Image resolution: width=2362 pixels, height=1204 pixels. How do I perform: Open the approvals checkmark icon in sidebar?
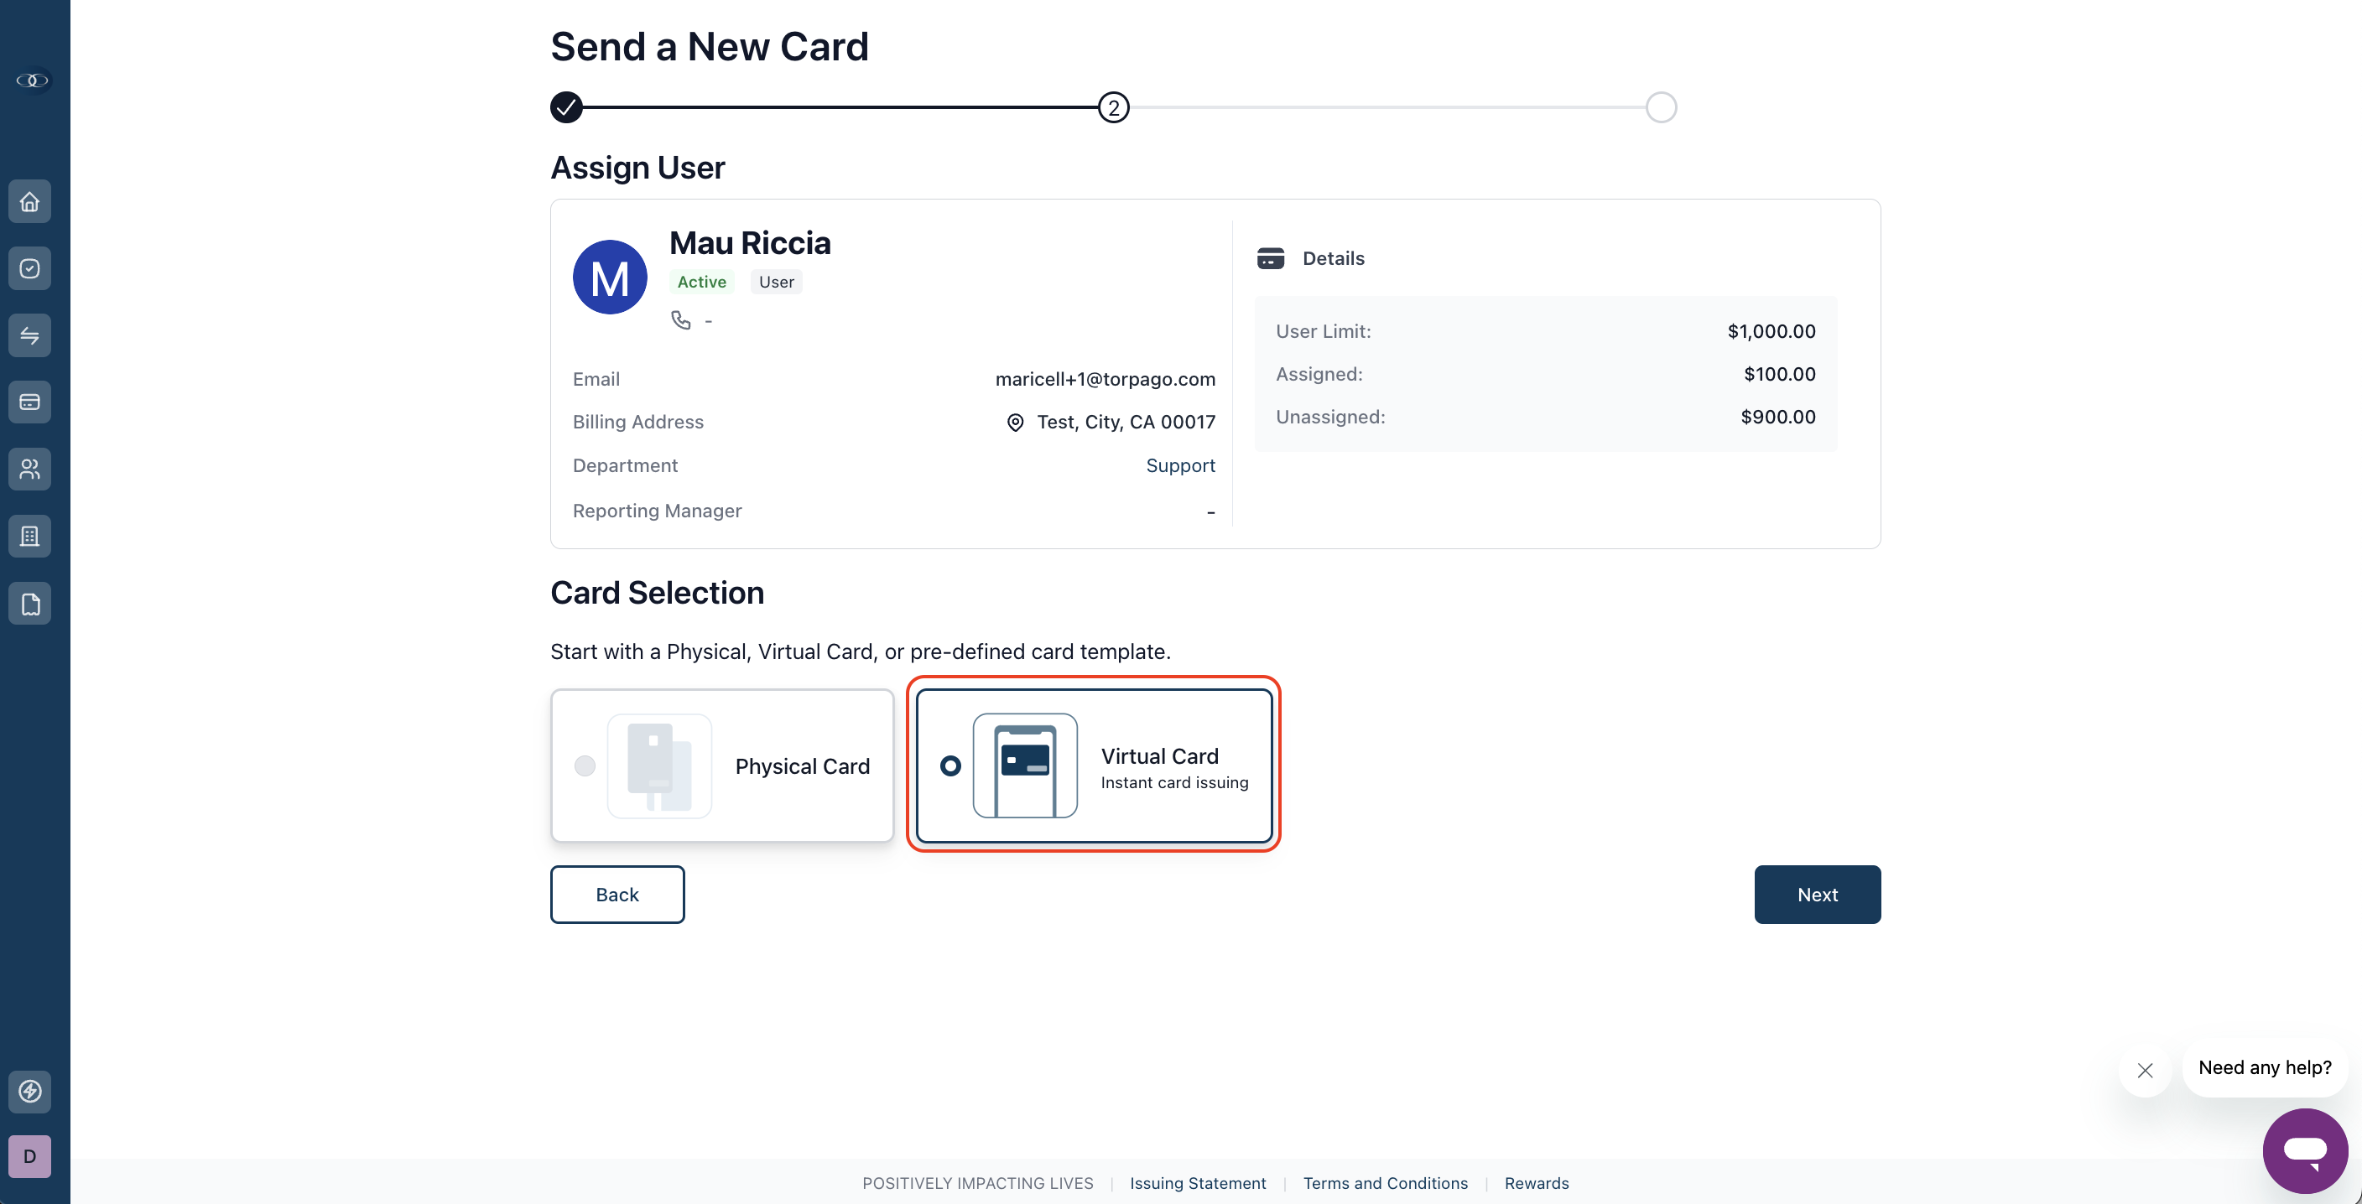(x=29, y=268)
